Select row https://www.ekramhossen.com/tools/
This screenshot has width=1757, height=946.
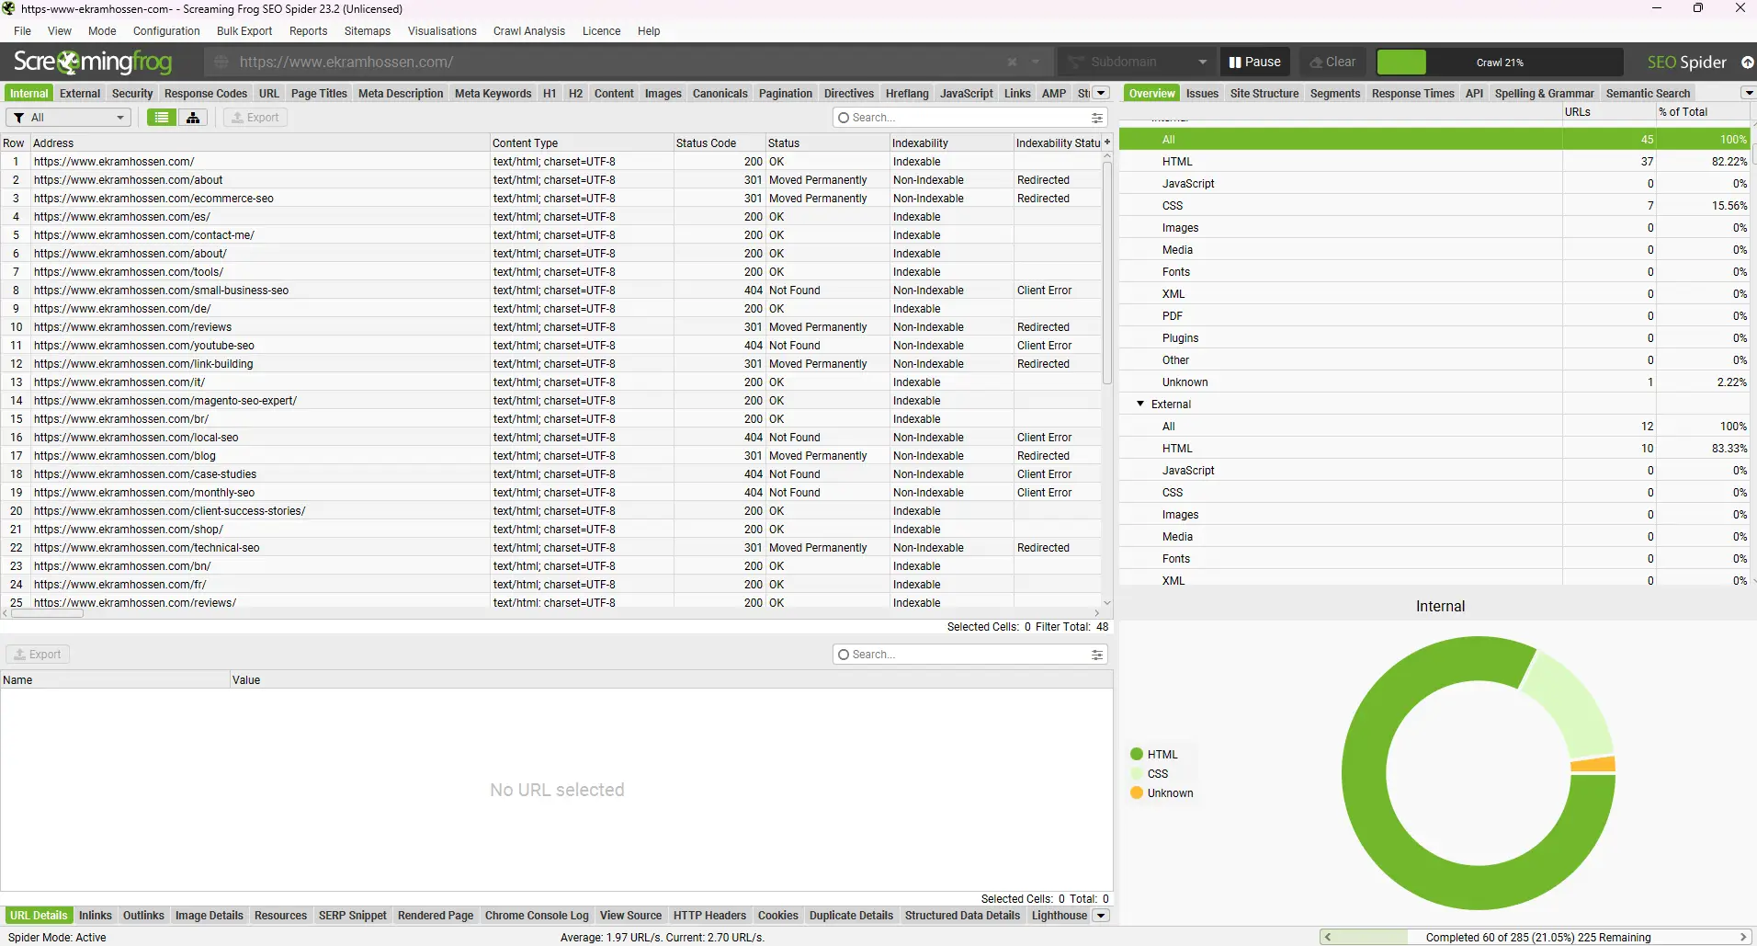point(551,272)
